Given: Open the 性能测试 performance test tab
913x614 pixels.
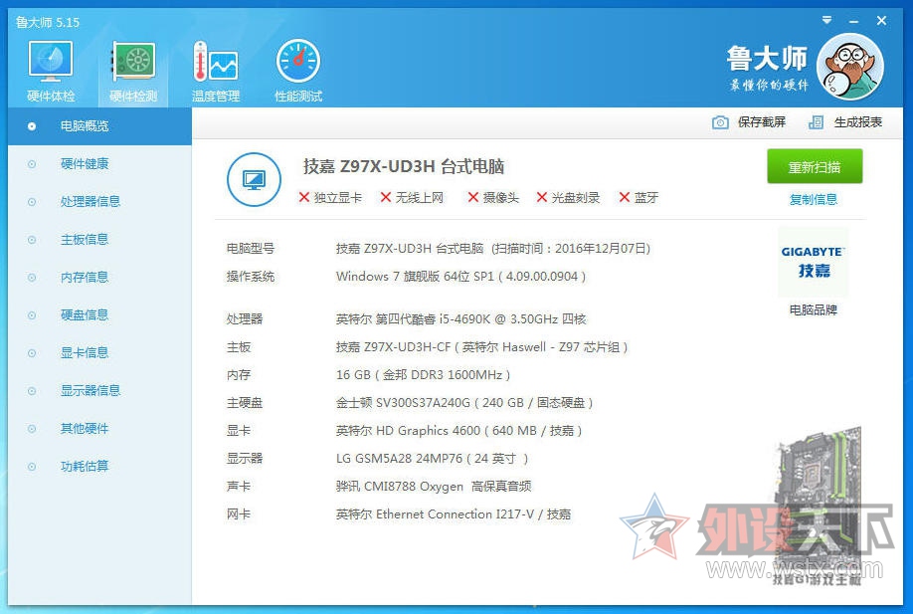Looking at the screenshot, I should tap(298, 71).
